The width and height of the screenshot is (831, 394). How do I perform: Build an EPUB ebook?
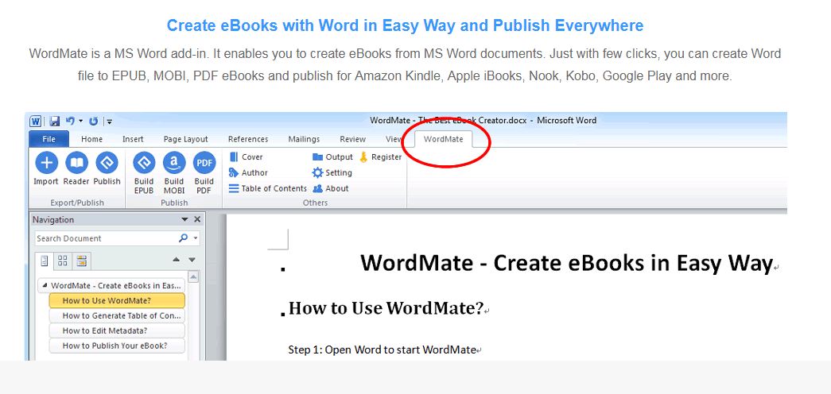coord(144,174)
